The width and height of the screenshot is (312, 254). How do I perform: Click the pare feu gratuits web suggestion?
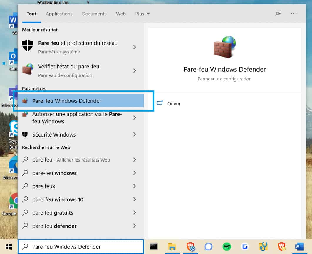(81, 213)
